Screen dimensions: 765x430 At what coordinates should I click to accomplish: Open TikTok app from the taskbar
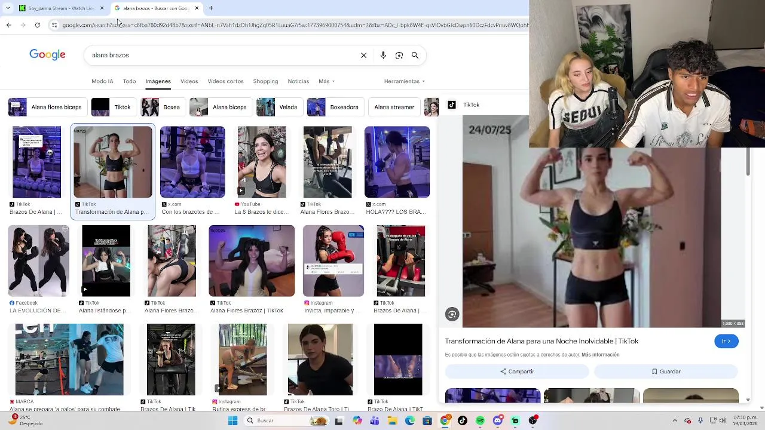[463, 420]
